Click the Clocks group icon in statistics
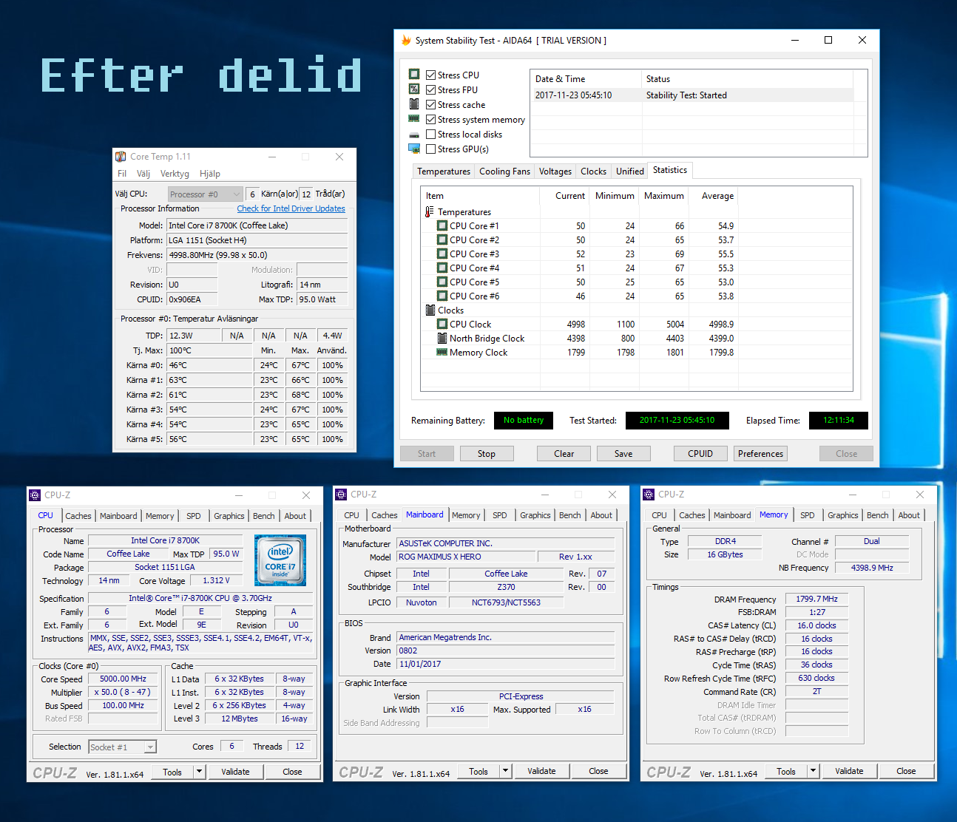957x822 pixels. [x=430, y=310]
